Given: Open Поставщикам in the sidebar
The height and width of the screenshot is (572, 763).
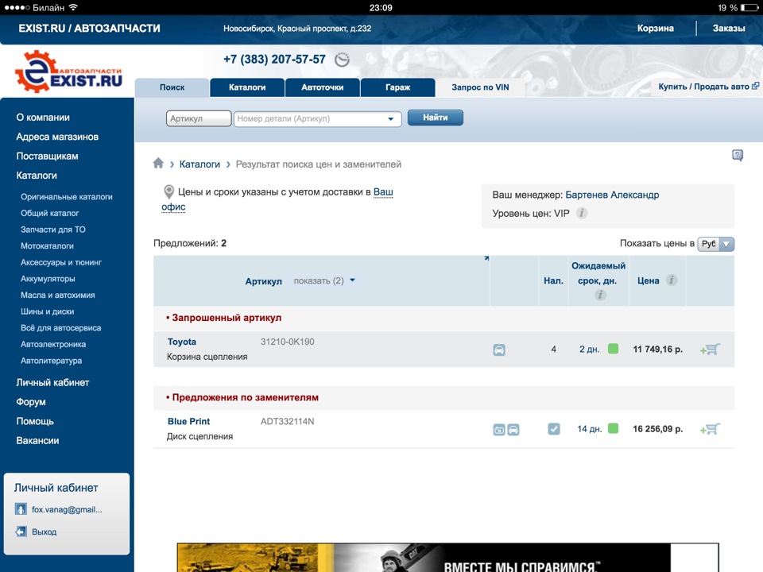Looking at the screenshot, I should tap(47, 157).
